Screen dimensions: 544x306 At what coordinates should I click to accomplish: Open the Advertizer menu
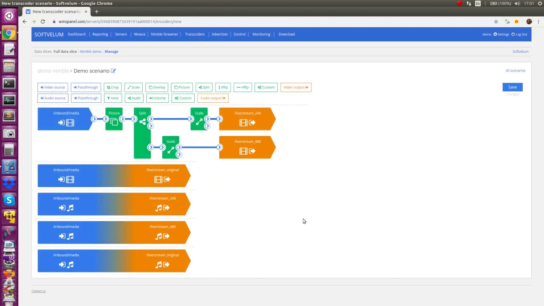[x=220, y=34]
